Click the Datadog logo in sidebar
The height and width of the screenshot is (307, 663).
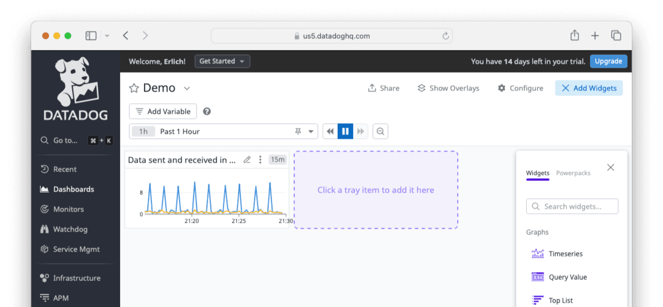76,89
